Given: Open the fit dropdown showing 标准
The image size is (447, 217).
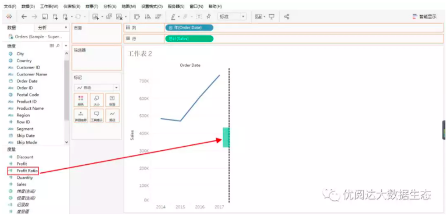Looking at the screenshot, I should [231, 17].
